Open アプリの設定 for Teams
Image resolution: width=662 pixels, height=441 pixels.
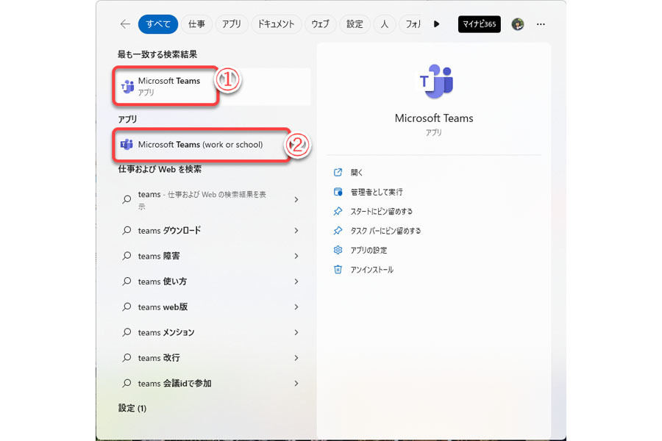pyautogui.click(x=369, y=250)
